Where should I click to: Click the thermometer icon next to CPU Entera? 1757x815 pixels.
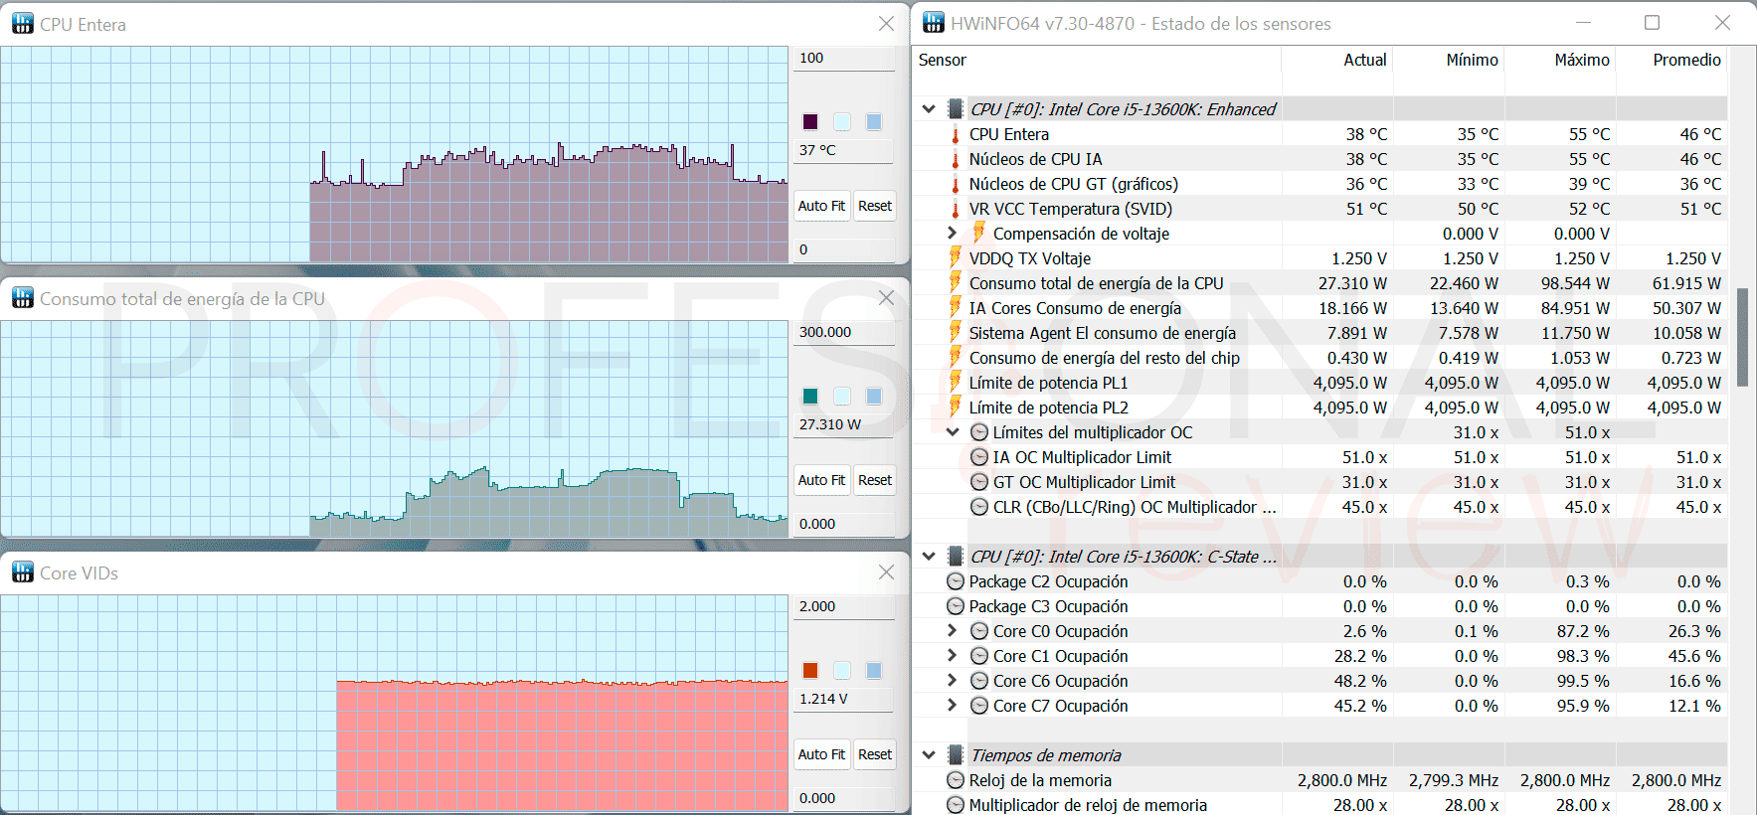pos(956,134)
